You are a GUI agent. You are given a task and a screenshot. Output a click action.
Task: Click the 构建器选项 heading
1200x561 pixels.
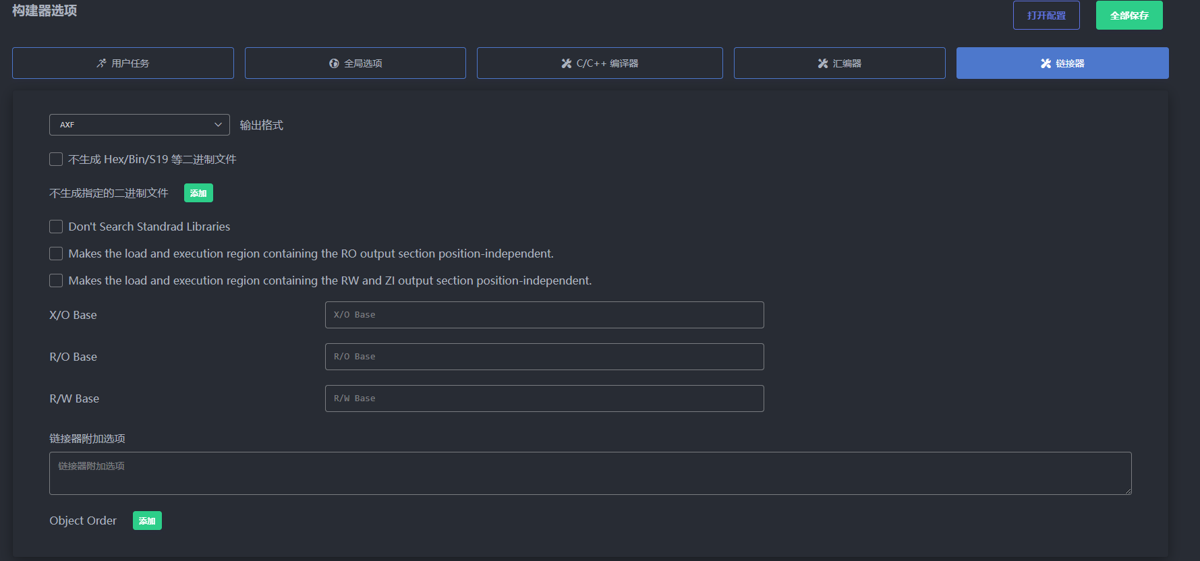click(x=45, y=10)
